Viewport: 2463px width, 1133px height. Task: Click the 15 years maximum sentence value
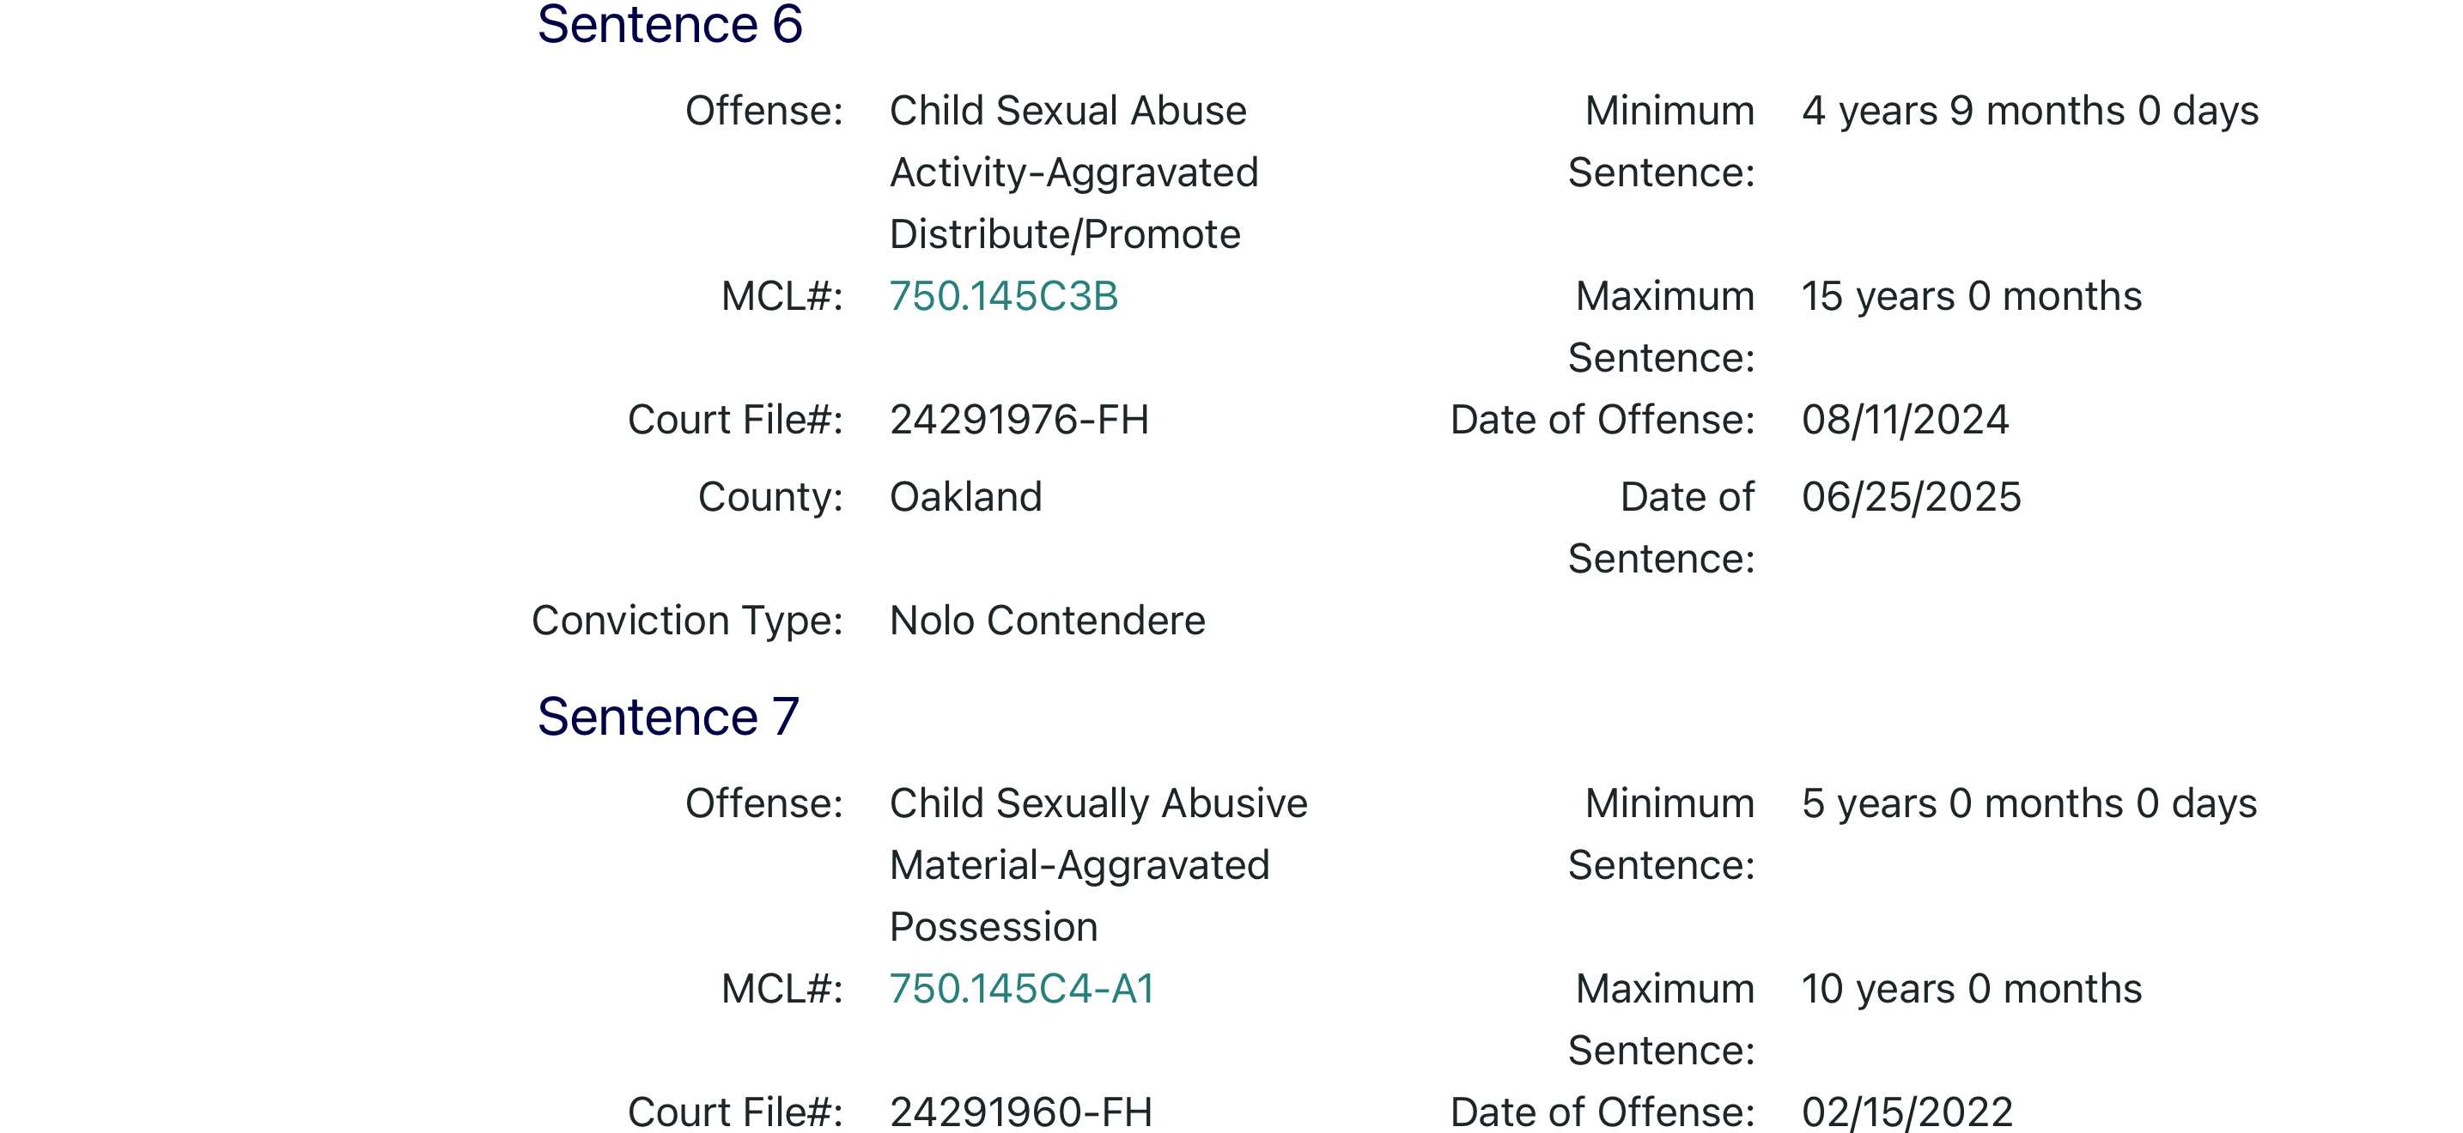(x=1971, y=296)
